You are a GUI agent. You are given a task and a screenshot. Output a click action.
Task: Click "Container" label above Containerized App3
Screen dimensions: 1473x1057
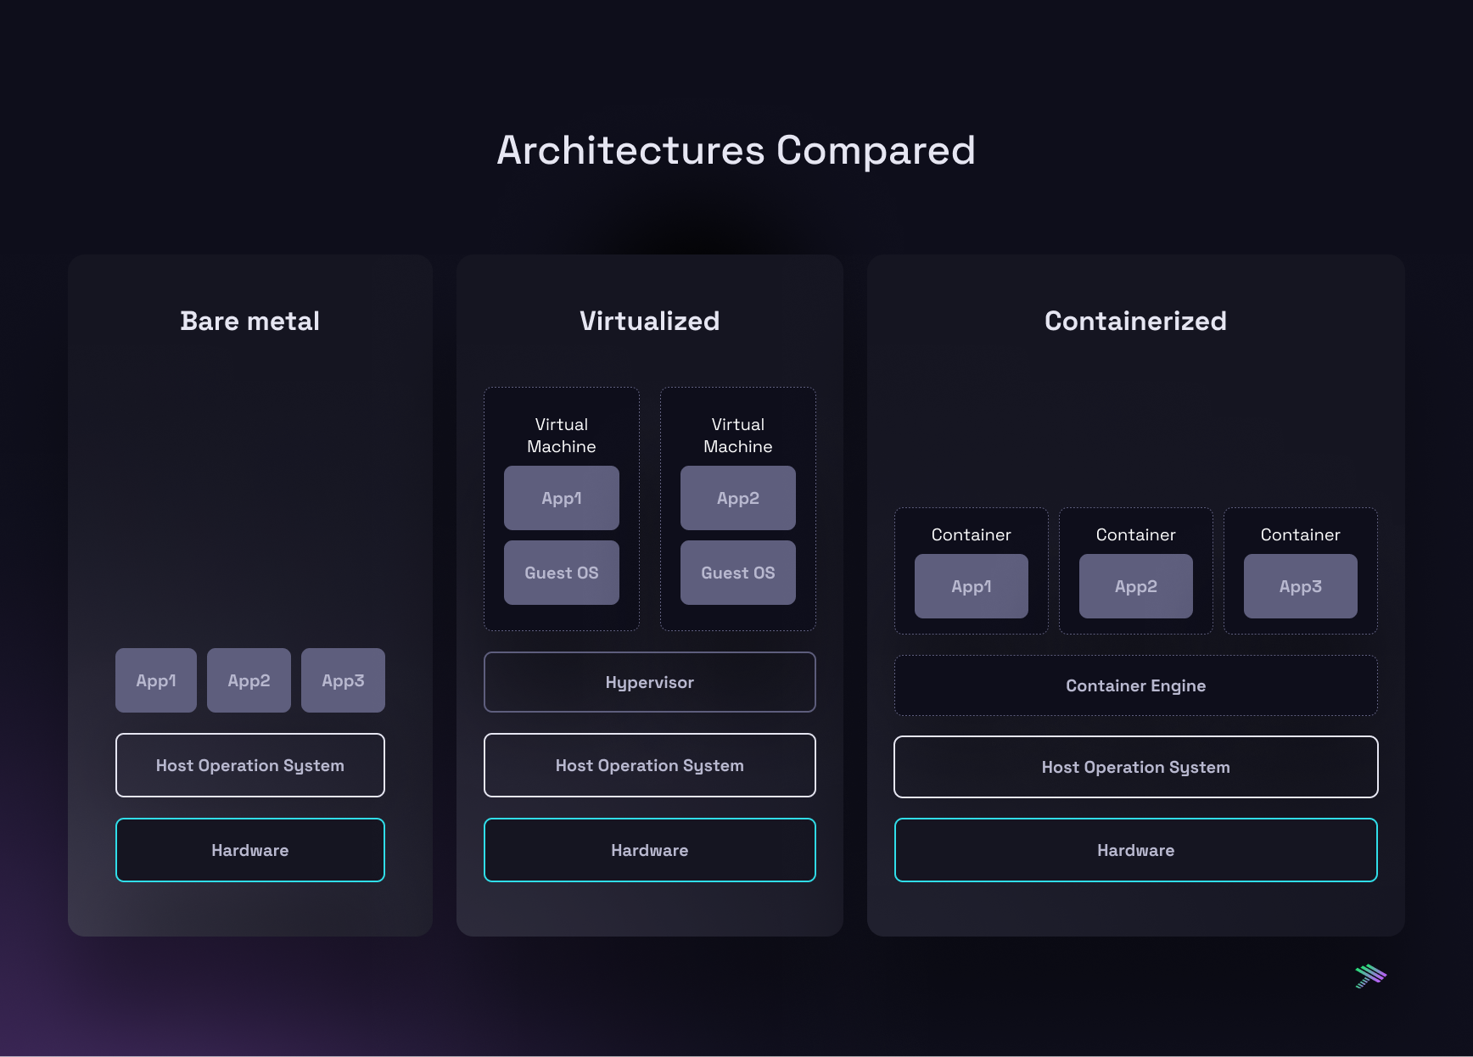1301,534
